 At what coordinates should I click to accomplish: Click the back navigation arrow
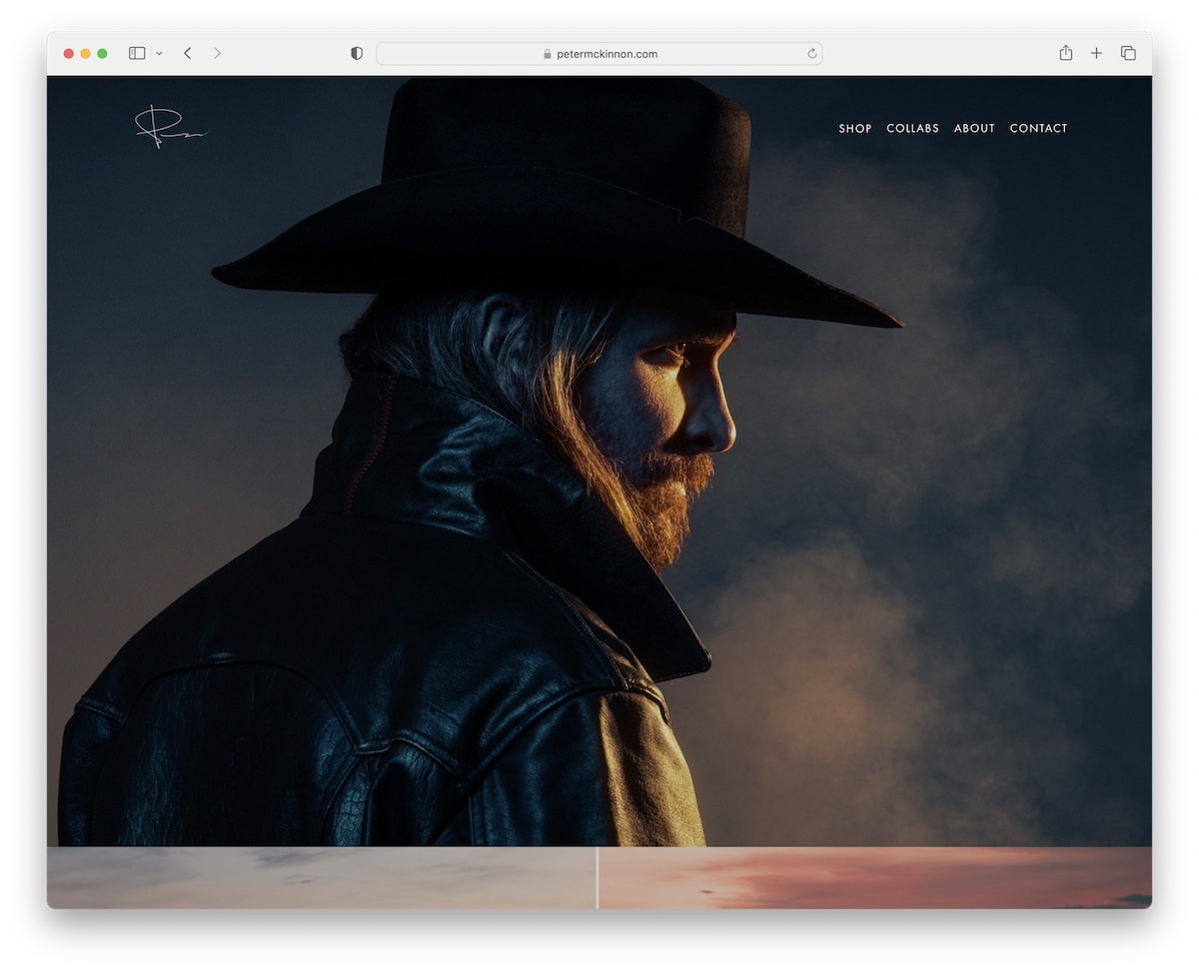(187, 53)
